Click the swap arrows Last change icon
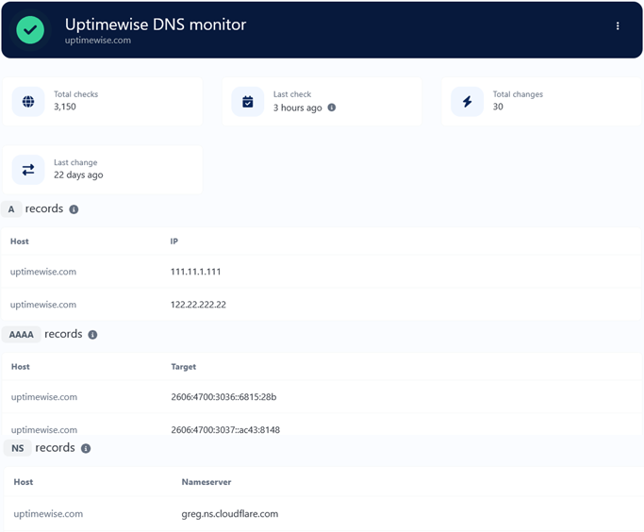The image size is (644, 532). (28, 169)
